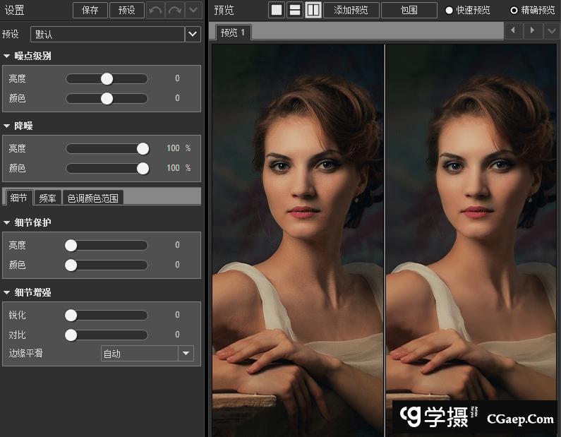The image size is (561, 437).
Task: Click the undo arrow icon
Action: pyautogui.click(x=155, y=10)
